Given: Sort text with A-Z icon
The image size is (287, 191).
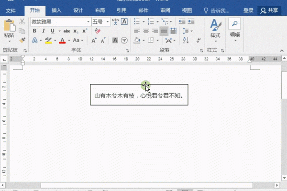Looking at the screenshot, I should (x=186, y=41).
